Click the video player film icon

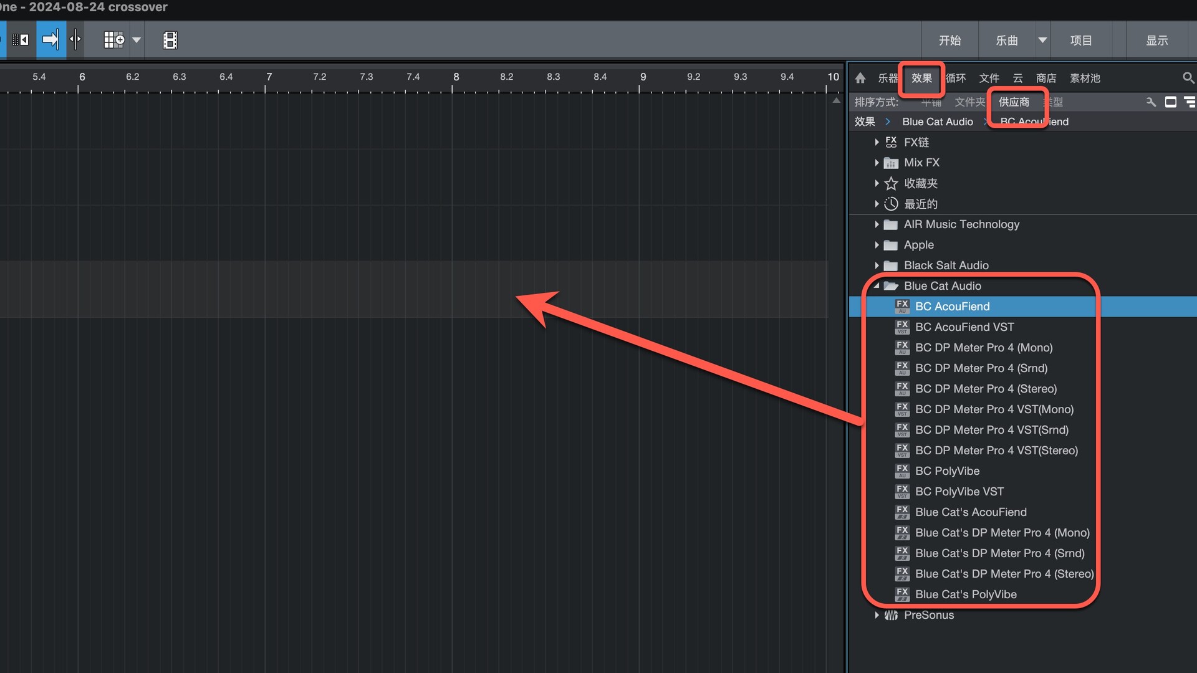170,40
